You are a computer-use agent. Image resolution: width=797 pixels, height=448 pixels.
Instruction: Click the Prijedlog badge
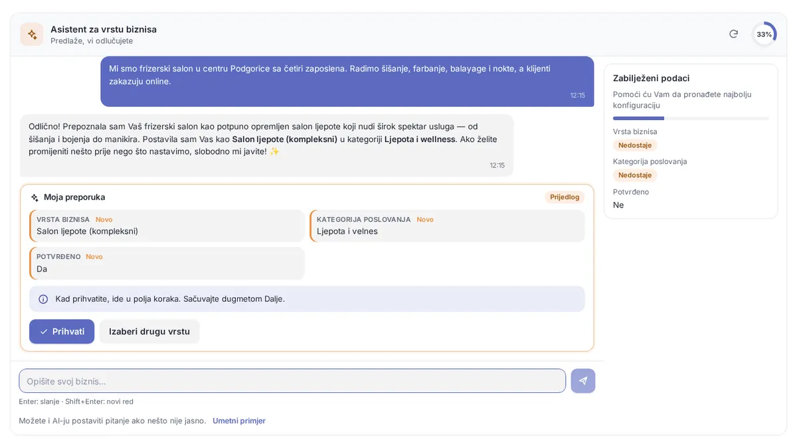point(565,197)
